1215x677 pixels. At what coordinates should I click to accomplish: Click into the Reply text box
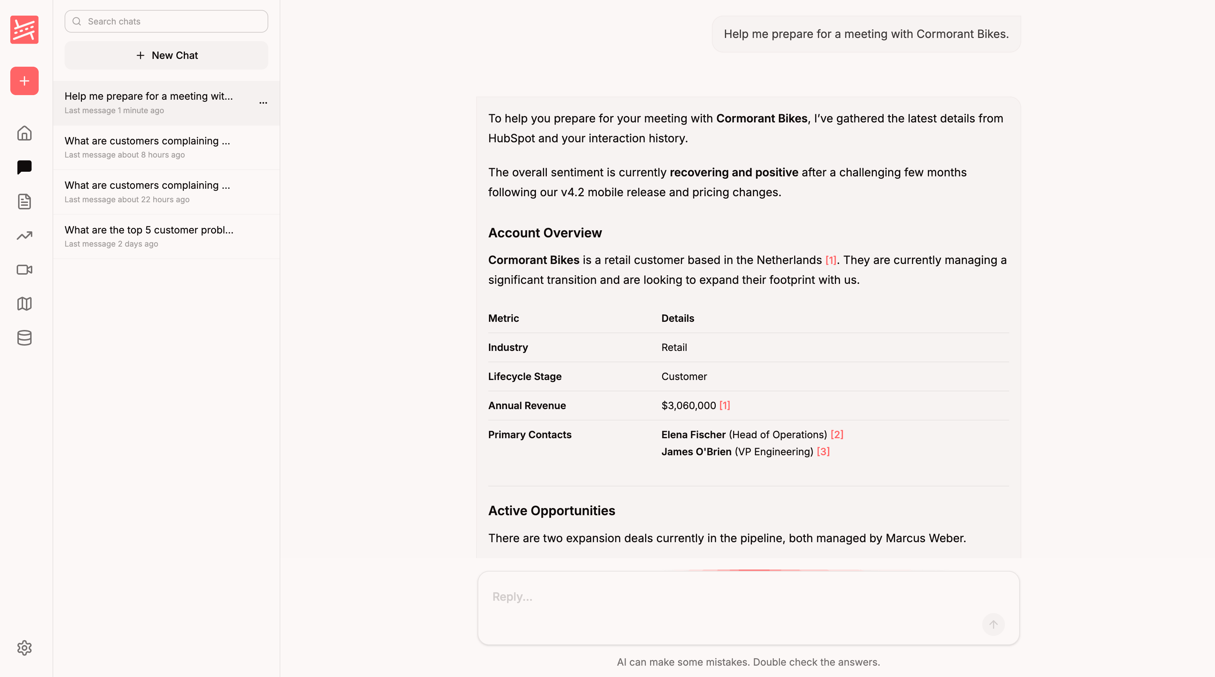[748, 608]
